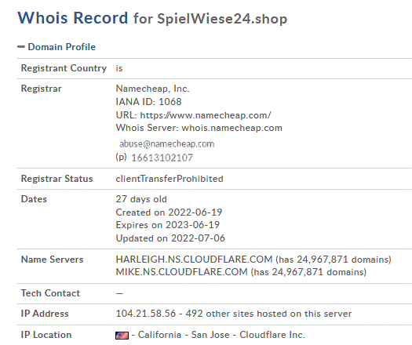Viewport: 412px width, 345px height.
Task: Click the minus icon beside Domain Profile
Action: coord(21,47)
